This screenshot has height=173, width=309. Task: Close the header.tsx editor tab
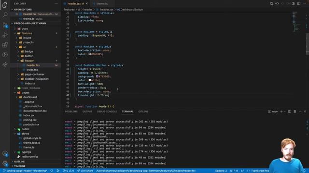[x=87, y=3]
